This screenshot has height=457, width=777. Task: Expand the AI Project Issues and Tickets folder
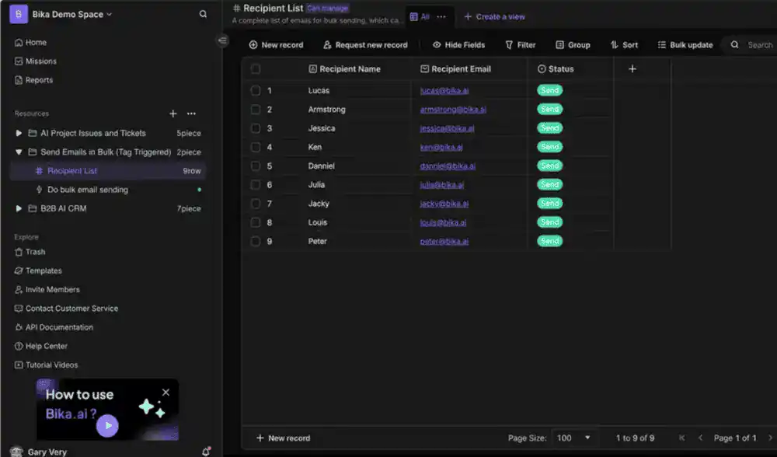coord(19,133)
